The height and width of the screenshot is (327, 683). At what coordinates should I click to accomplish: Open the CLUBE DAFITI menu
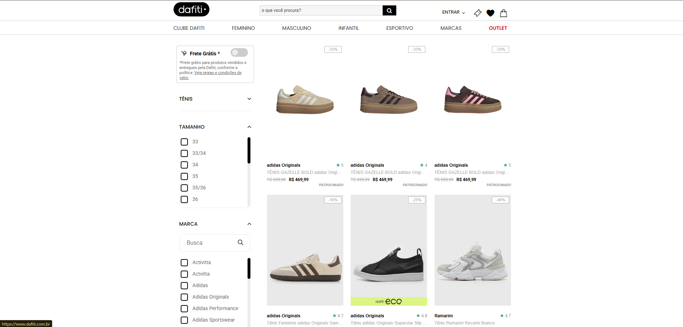coord(189,28)
